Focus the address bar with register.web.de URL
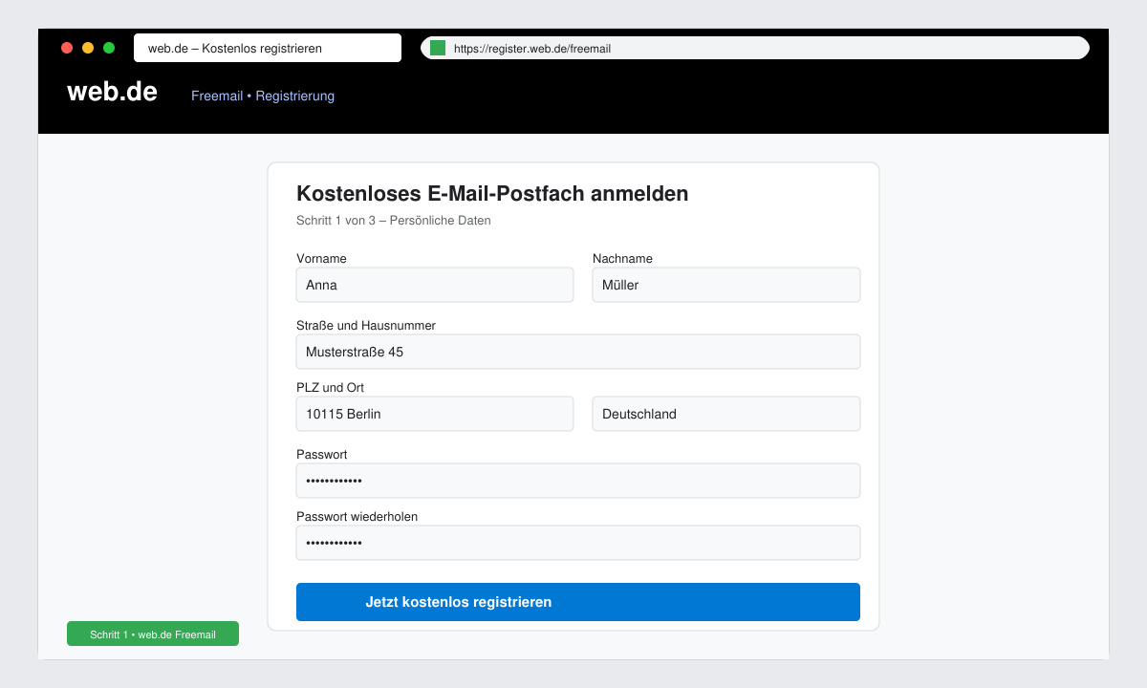Image resolution: width=1147 pixels, height=688 pixels. click(755, 48)
